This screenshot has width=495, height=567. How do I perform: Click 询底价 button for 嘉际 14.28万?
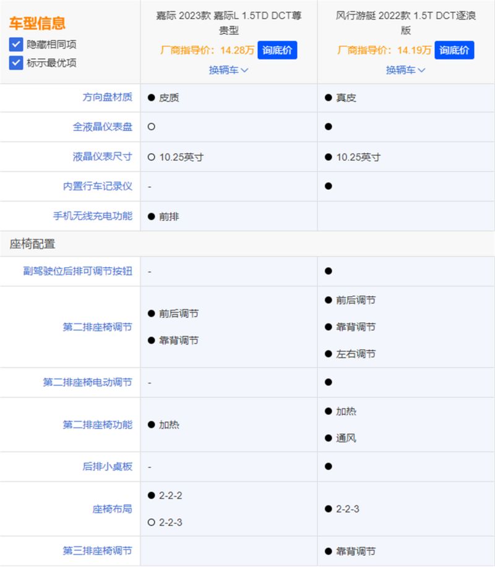277,50
